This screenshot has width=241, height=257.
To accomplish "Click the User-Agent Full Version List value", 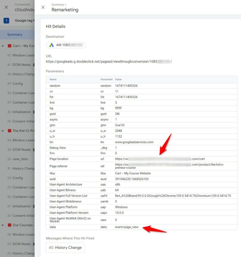I will click(x=173, y=196).
